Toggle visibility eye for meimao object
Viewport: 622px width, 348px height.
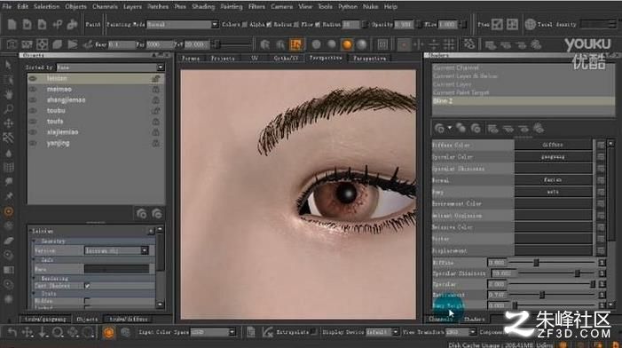(33, 90)
